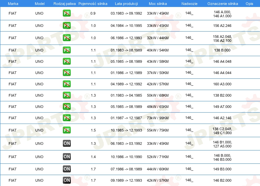Click the engine code 138 B2.000
This screenshot has width=260, height=186.
pyautogui.click(x=222, y=95)
